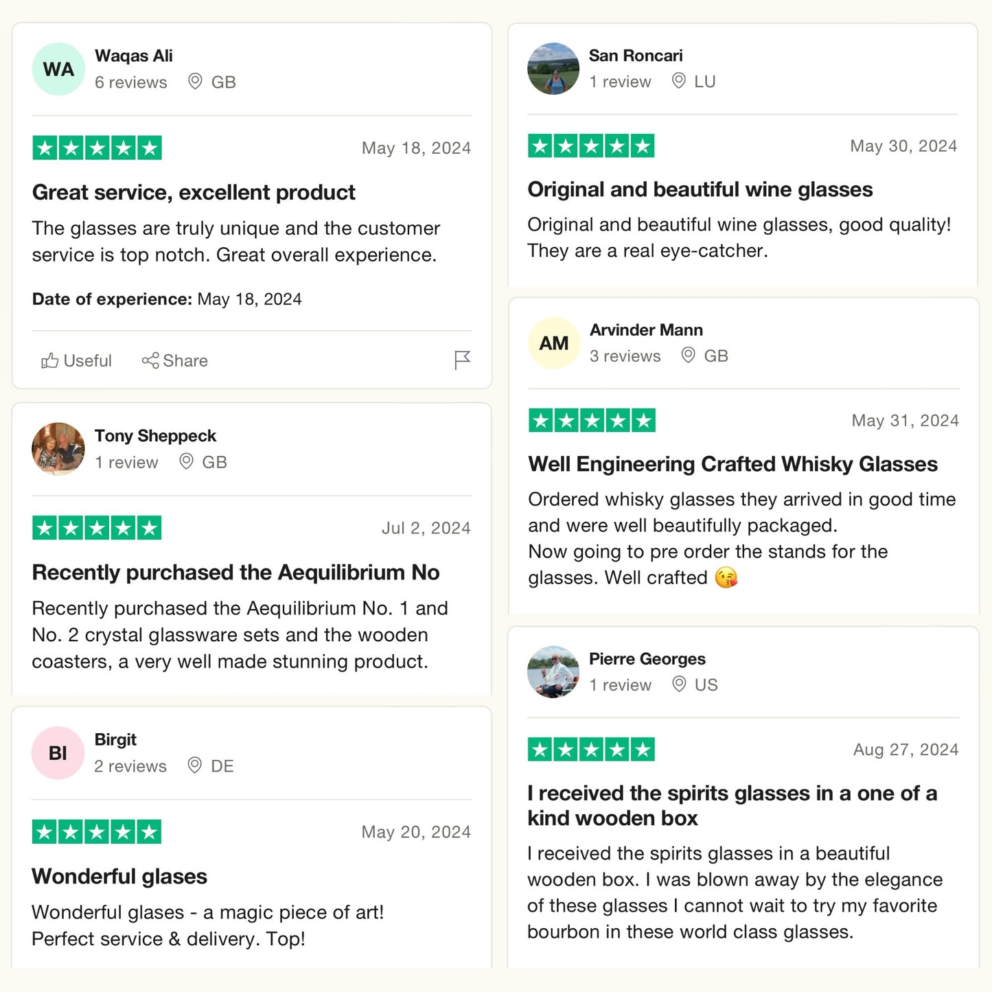Click the five-star rating dated Jul 2, 2024
Screen dimensions: 992x992
coord(97,528)
